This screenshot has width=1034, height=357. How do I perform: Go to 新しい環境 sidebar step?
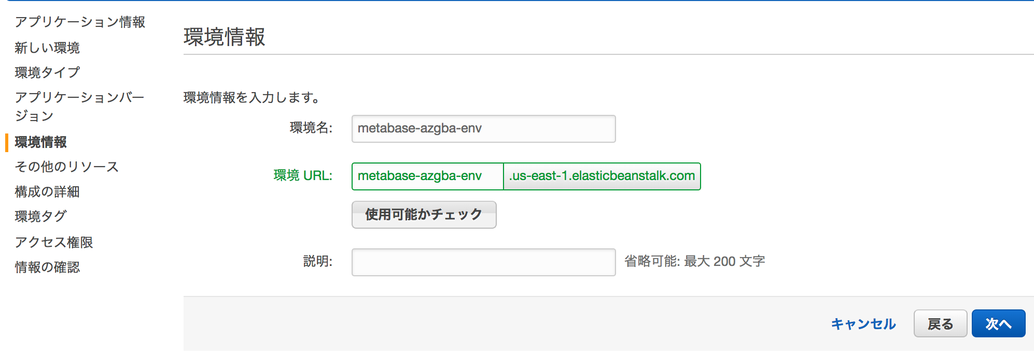pyautogui.click(x=47, y=48)
